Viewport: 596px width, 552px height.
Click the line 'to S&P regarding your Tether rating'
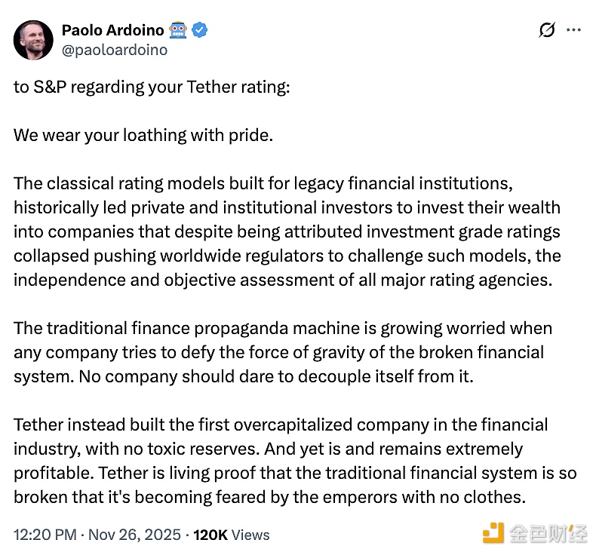point(151,87)
